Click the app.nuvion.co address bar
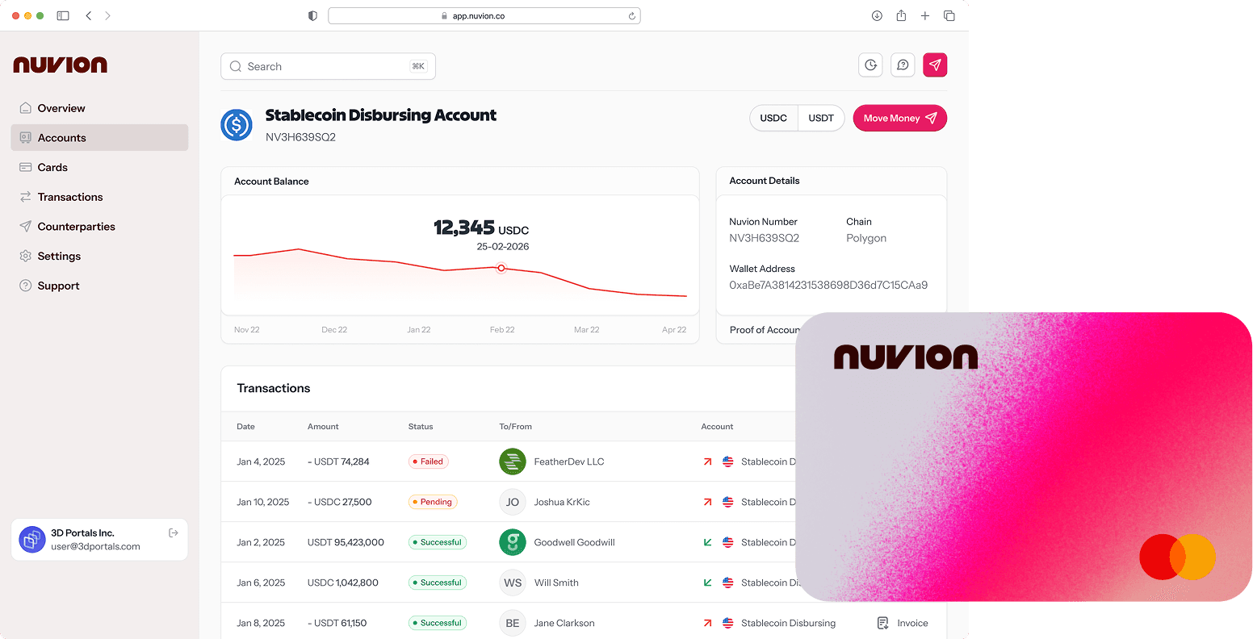Image resolution: width=1253 pixels, height=639 pixels. (484, 15)
